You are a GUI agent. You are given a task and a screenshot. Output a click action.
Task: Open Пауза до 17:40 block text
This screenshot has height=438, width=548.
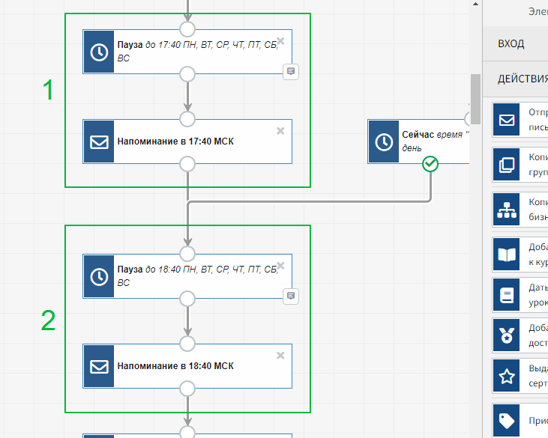click(x=197, y=52)
